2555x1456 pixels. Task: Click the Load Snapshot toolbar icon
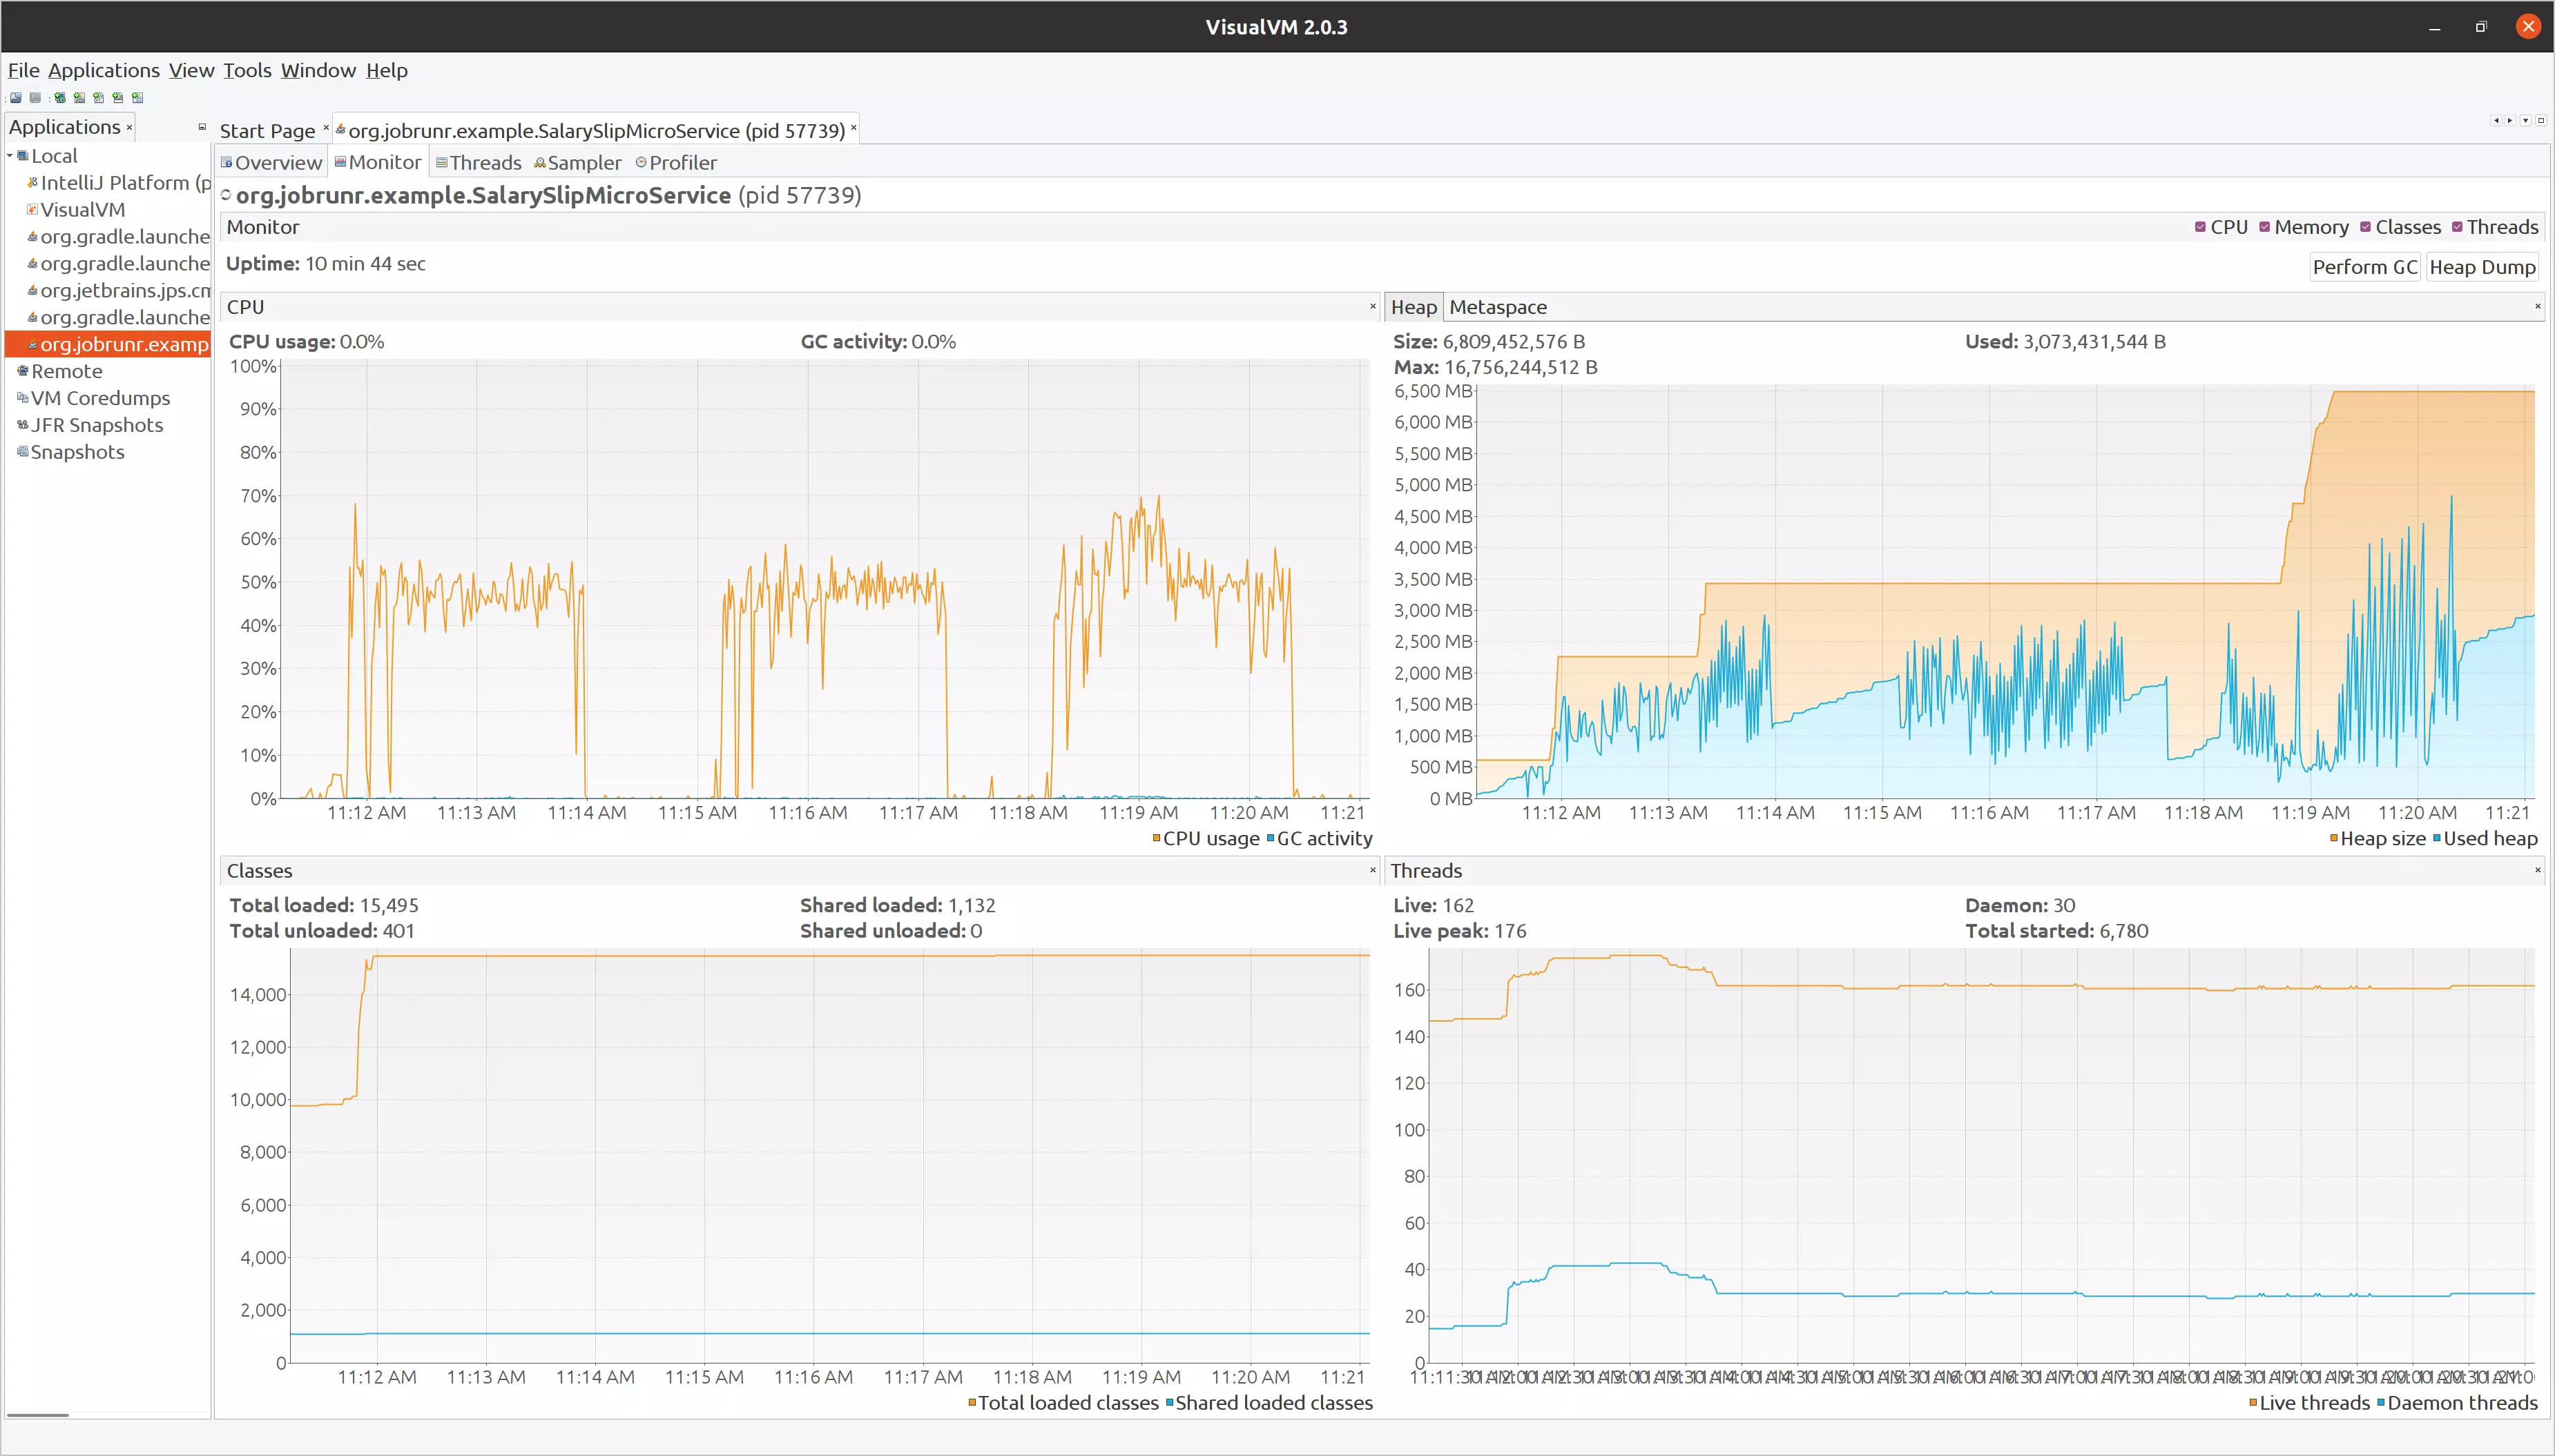click(x=16, y=98)
